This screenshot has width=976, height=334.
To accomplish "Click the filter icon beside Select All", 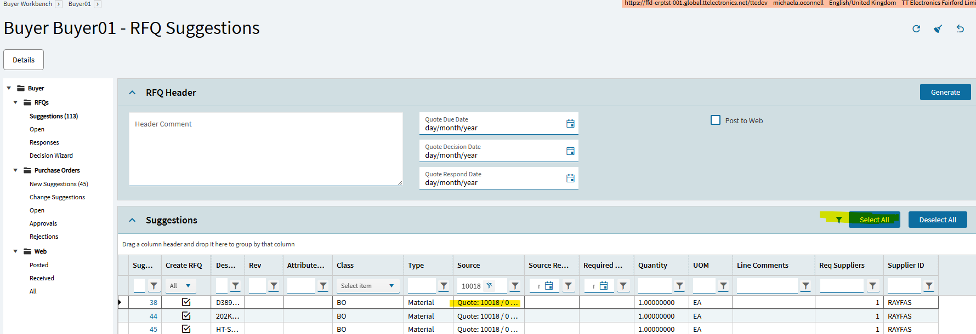I will (839, 220).
